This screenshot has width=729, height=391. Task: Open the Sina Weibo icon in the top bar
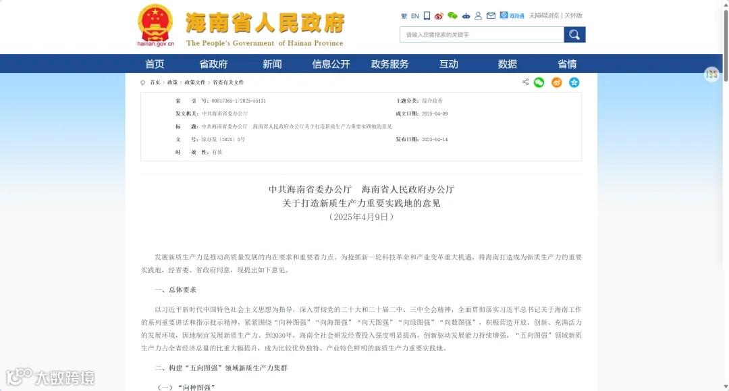(439, 15)
